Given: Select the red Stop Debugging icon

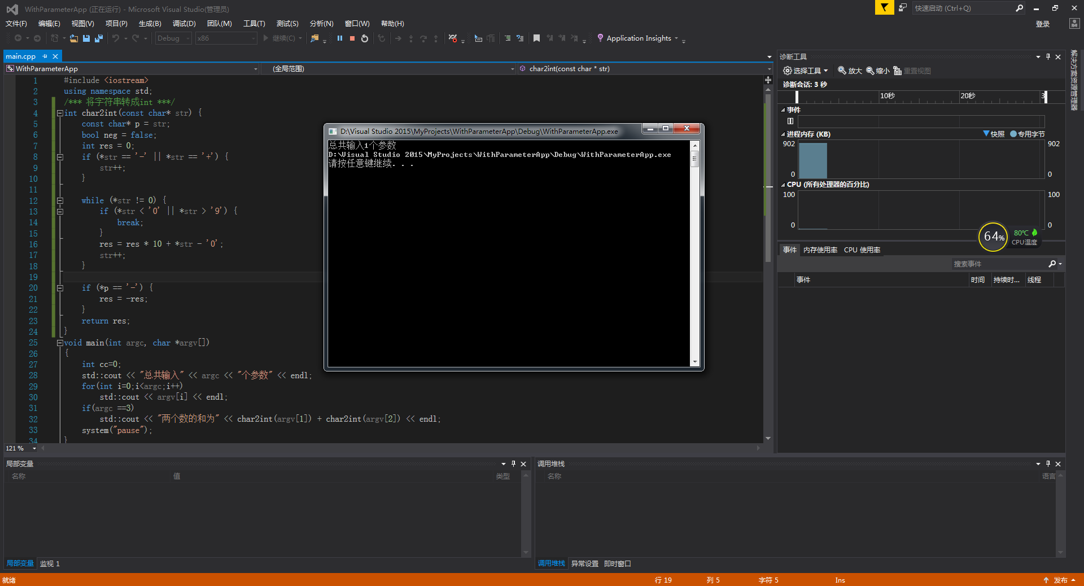Looking at the screenshot, I should pyautogui.click(x=352, y=38).
